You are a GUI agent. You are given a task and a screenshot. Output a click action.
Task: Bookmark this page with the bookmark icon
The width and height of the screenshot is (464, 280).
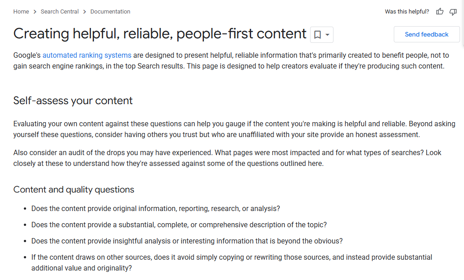coord(318,35)
